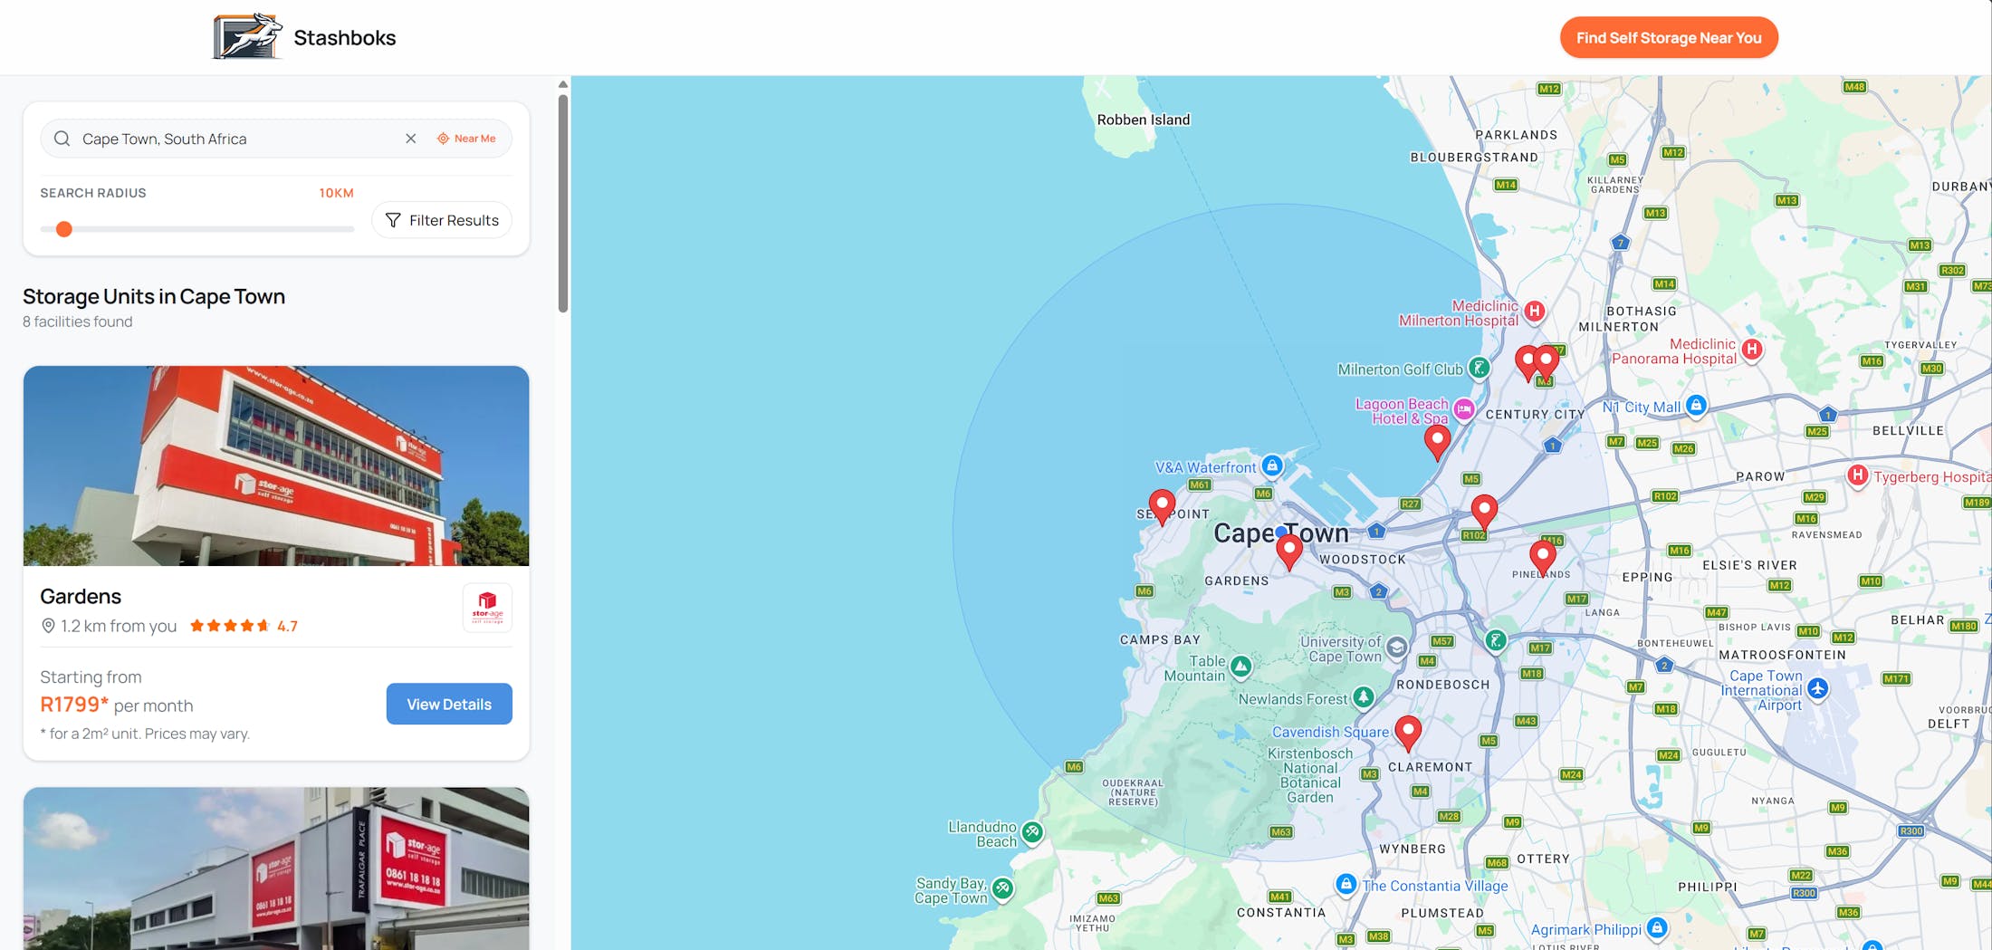Select the red map pin at Sea Point

1162,504
